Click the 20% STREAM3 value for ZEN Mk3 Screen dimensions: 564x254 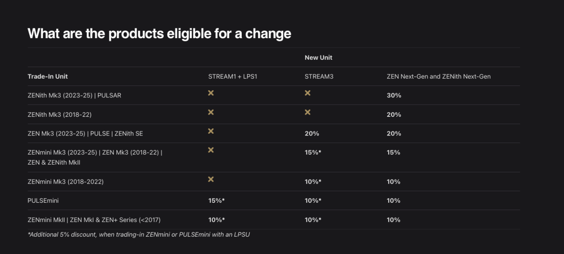(312, 133)
